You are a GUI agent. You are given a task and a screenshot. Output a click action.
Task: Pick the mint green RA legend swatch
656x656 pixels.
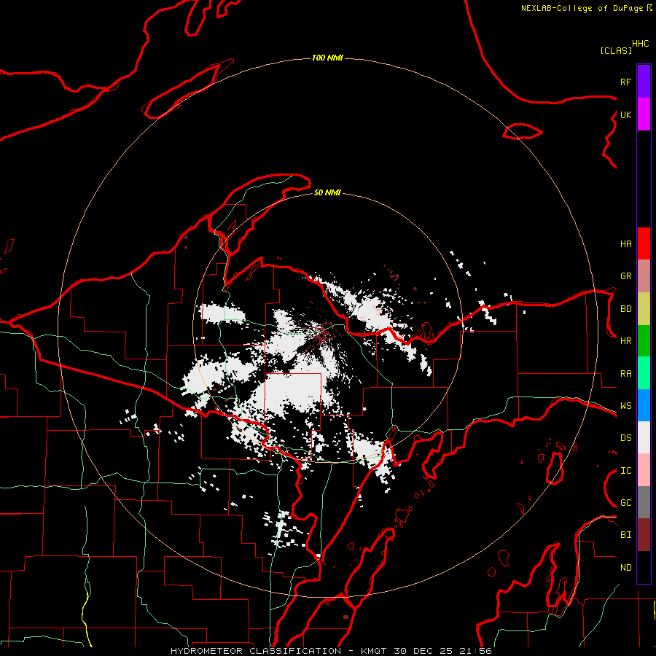click(644, 373)
